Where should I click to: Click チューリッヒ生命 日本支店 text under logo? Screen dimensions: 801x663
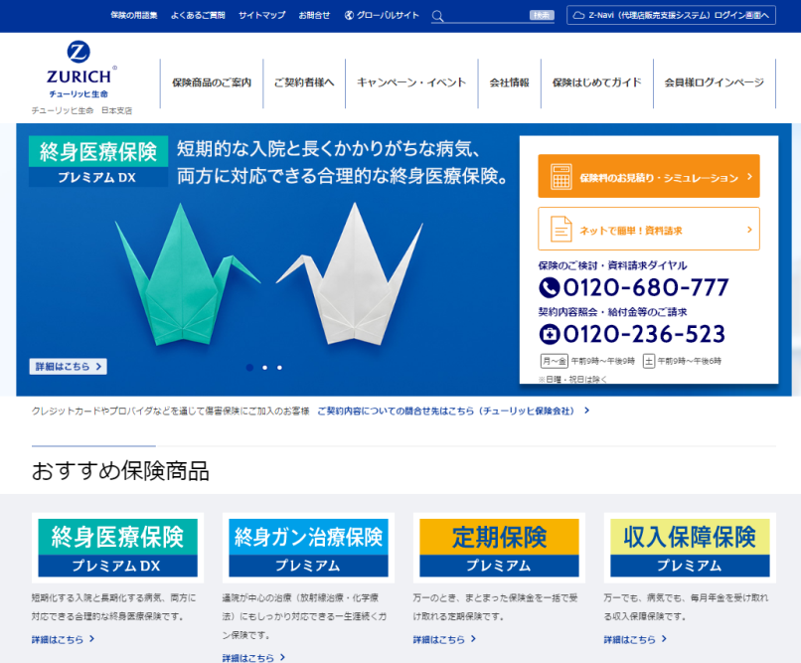pyautogui.click(x=81, y=110)
